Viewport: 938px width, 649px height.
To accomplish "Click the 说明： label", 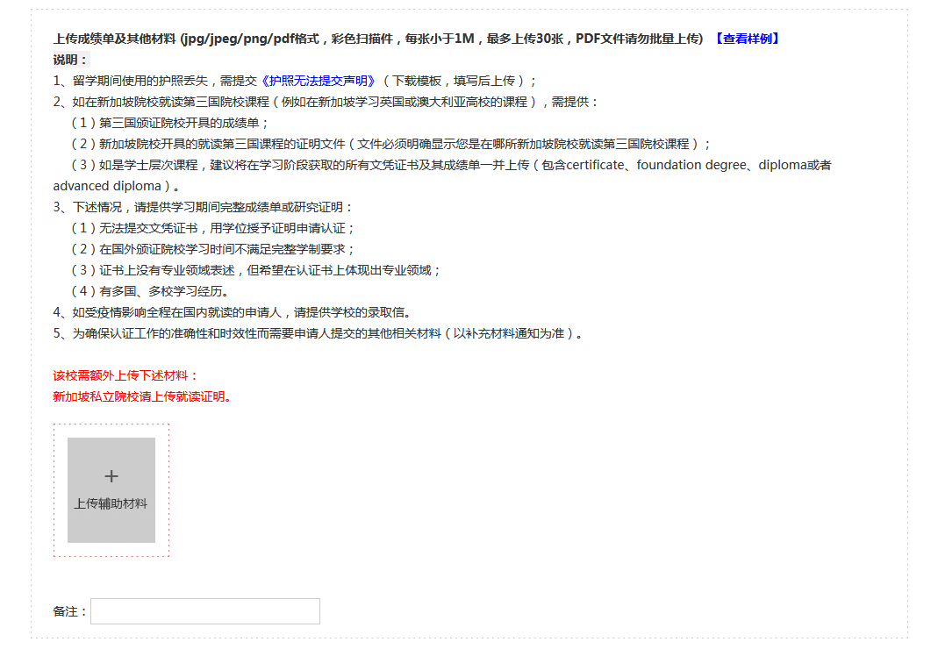I will tap(71, 60).
